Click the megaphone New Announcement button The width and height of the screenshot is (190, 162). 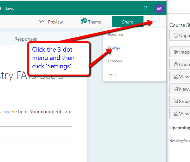point(176,89)
